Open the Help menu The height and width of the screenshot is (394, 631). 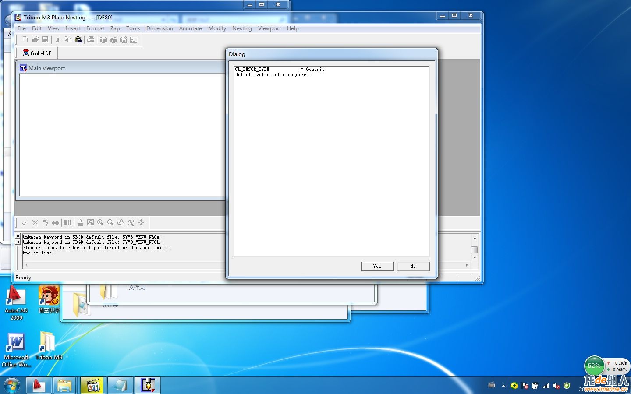tap(293, 28)
